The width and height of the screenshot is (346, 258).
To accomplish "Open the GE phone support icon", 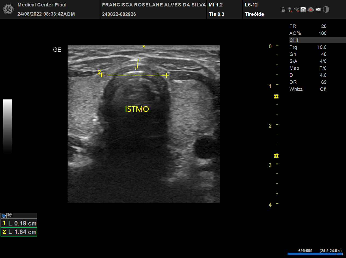I will click(x=303, y=10).
